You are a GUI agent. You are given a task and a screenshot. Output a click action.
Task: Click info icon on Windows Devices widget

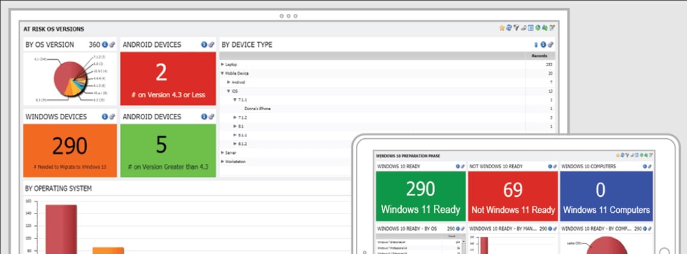pyautogui.click(x=105, y=117)
